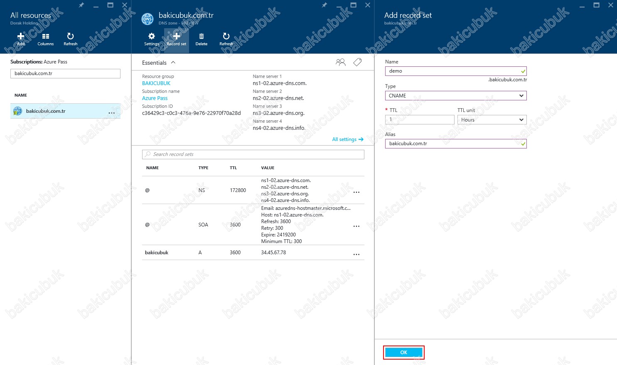The width and height of the screenshot is (617, 365).
Task: Maximize the Add record set blade
Action: point(596,5)
